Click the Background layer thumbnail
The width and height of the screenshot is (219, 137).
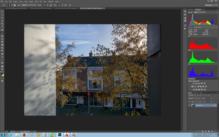tap(193, 105)
